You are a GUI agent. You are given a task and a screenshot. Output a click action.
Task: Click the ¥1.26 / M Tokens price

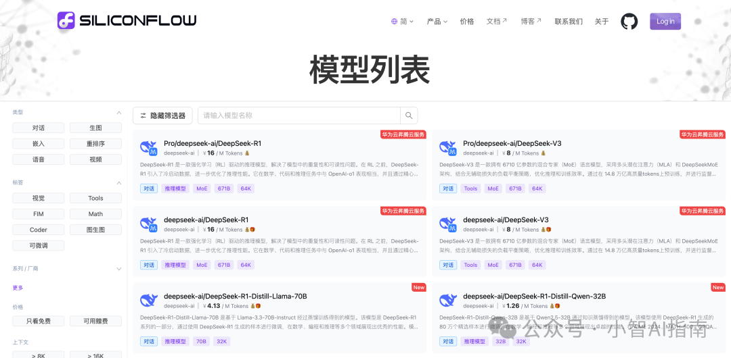[x=525, y=306]
